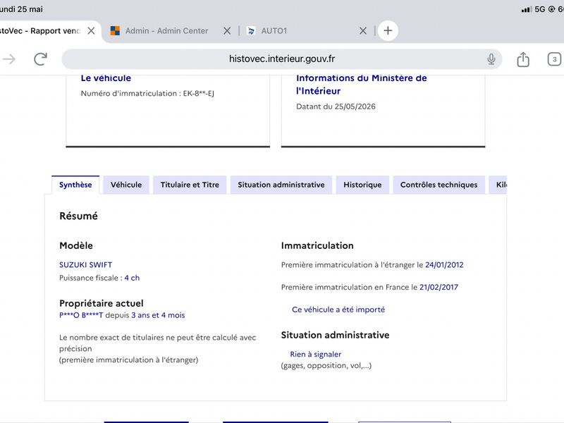The width and height of the screenshot is (564, 423).
Task: Open the Situation administrative tab
Action: coord(281,185)
